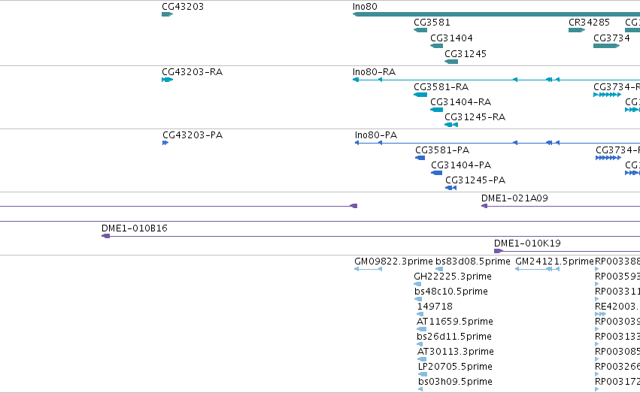Select the CG3581 gene arrow
This screenshot has width=640, height=393.
[x=420, y=30]
